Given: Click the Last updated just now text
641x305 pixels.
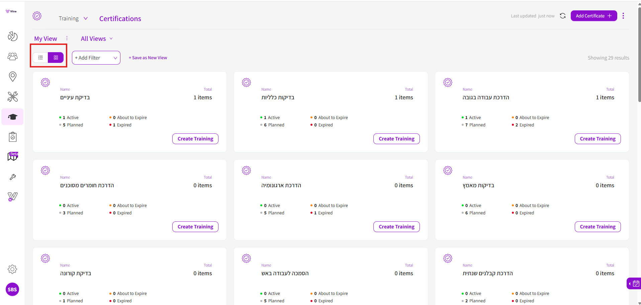Looking at the screenshot, I should 533,16.
